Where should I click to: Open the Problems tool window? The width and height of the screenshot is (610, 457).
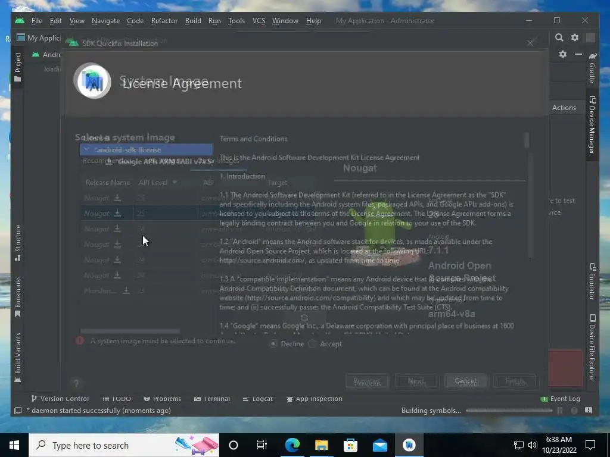click(162, 399)
